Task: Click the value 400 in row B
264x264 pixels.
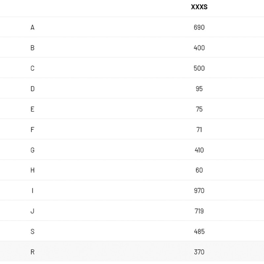Action: point(199,48)
